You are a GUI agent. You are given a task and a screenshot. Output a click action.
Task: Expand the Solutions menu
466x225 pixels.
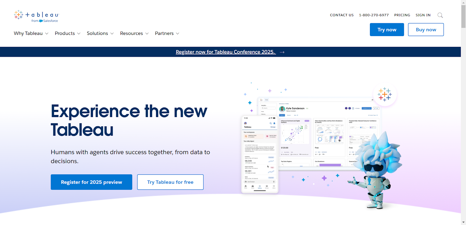click(x=100, y=33)
